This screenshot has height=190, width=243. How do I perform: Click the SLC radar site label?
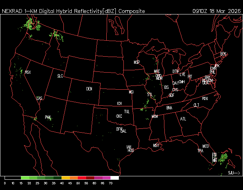tap(60, 76)
